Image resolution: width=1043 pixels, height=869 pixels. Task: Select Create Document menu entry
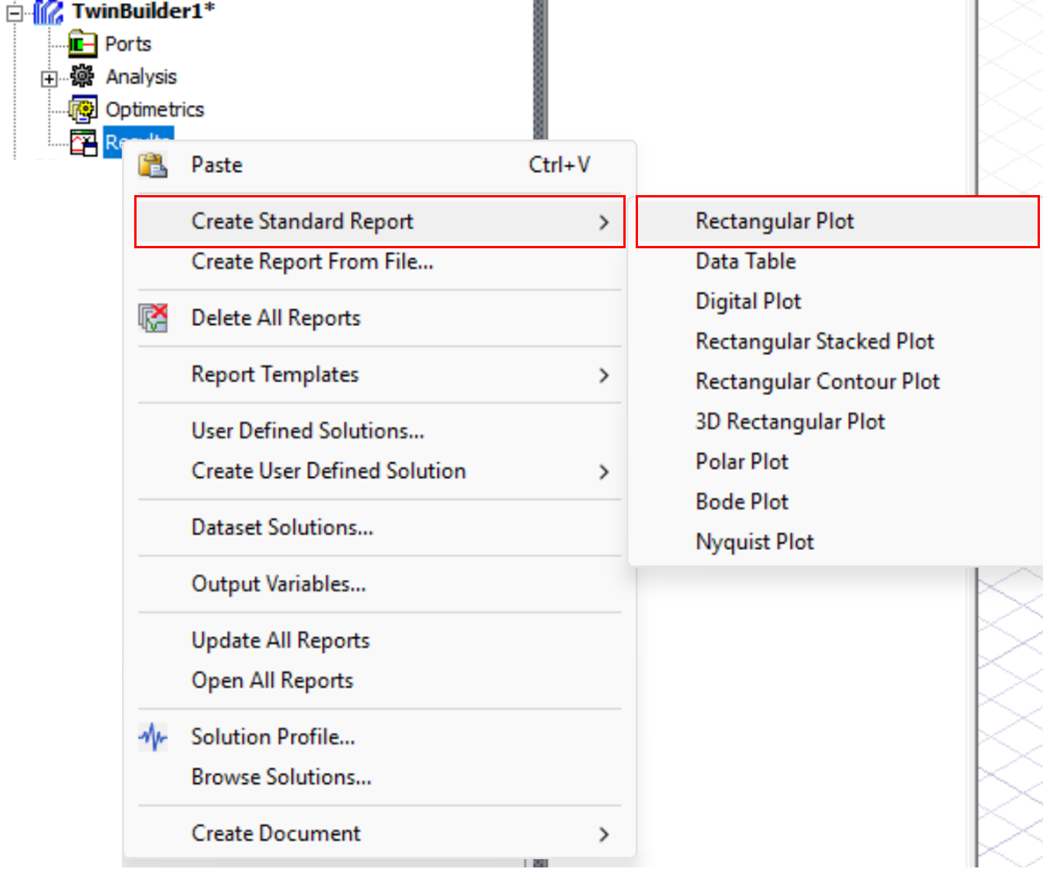[380, 834]
